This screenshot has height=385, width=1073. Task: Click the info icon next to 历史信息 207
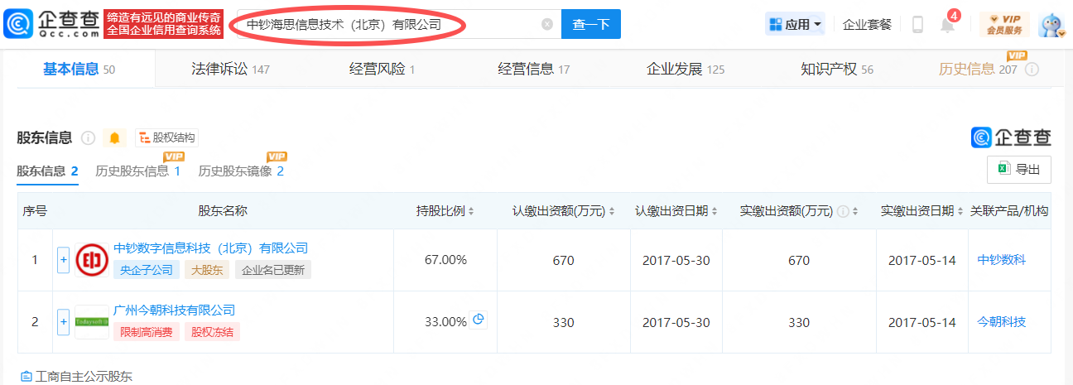(1032, 70)
